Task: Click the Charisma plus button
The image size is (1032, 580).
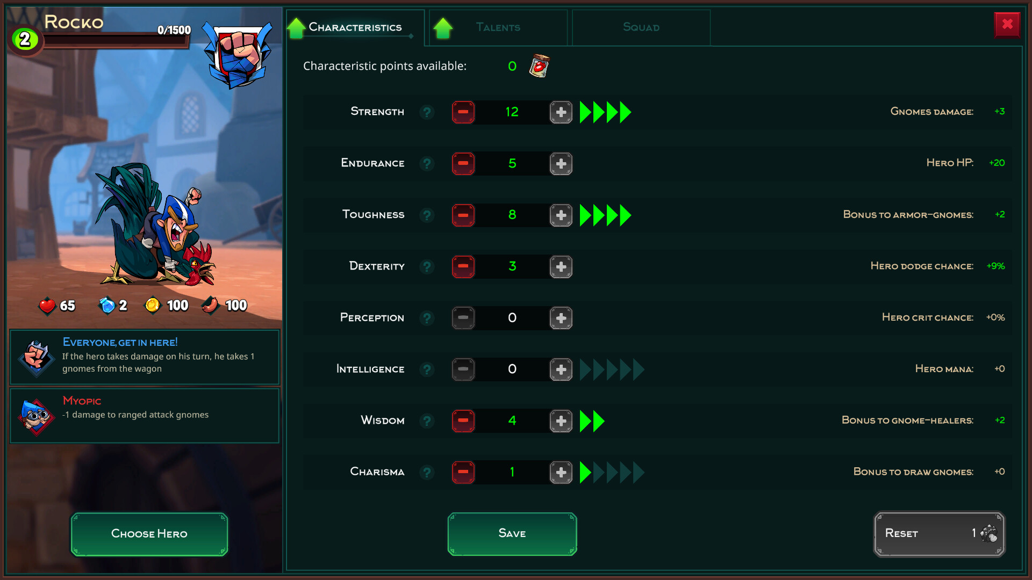Action: point(560,472)
